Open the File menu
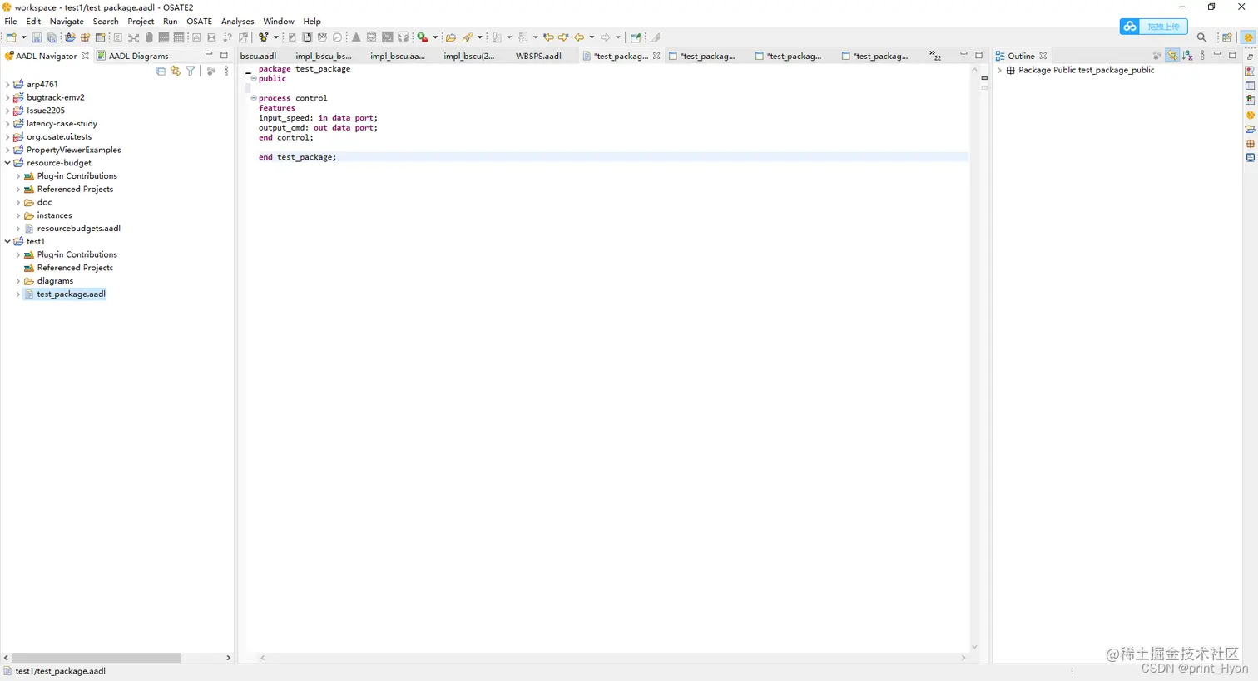Viewport: 1258px width, 681px height. coord(11,22)
